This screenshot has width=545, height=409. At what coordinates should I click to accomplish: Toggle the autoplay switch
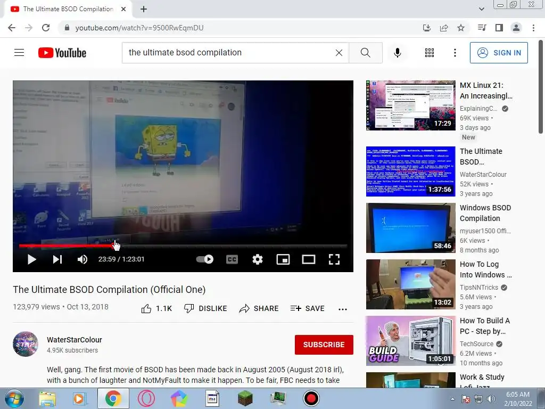pyautogui.click(x=205, y=259)
